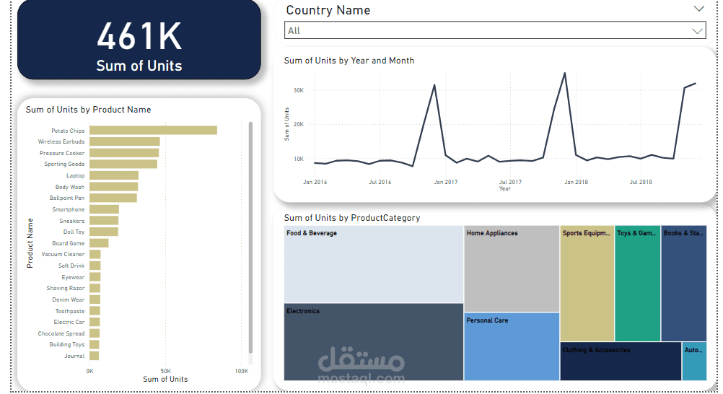Select the Wireless Earbuds bar

pos(125,141)
